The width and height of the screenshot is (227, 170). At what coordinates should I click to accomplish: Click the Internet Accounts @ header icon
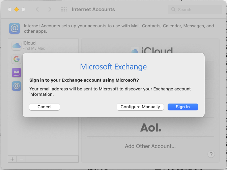15,28
